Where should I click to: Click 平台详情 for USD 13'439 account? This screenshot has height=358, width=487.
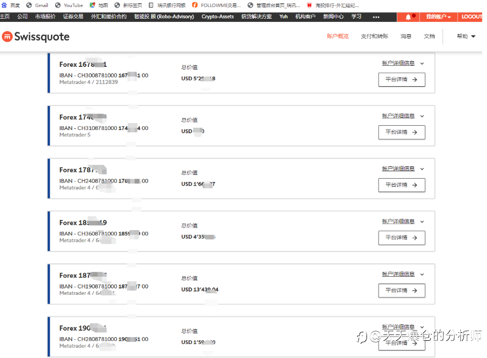pos(402,291)
